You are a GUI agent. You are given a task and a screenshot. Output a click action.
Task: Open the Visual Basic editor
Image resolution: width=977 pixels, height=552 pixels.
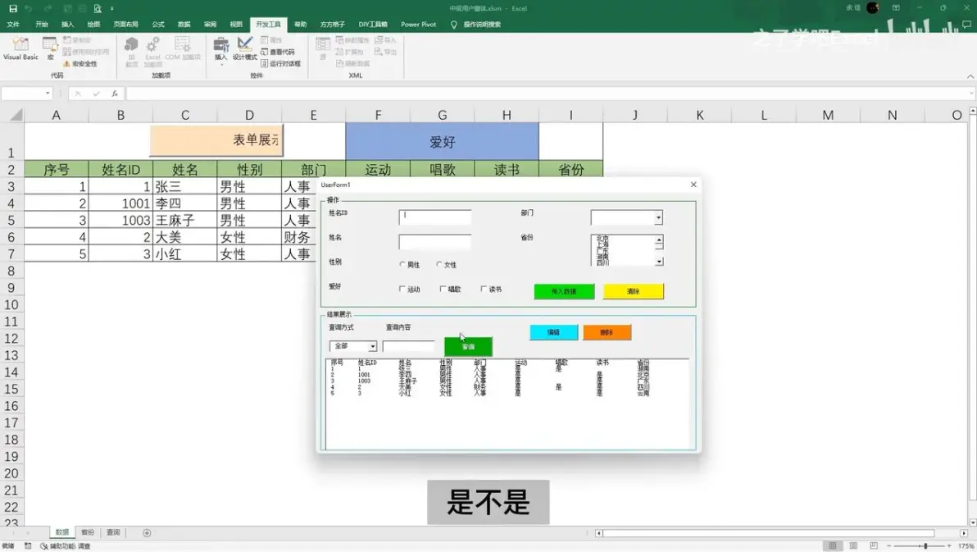point(20,48)
